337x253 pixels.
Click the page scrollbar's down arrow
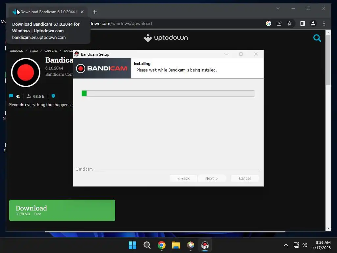pos(328,229)
